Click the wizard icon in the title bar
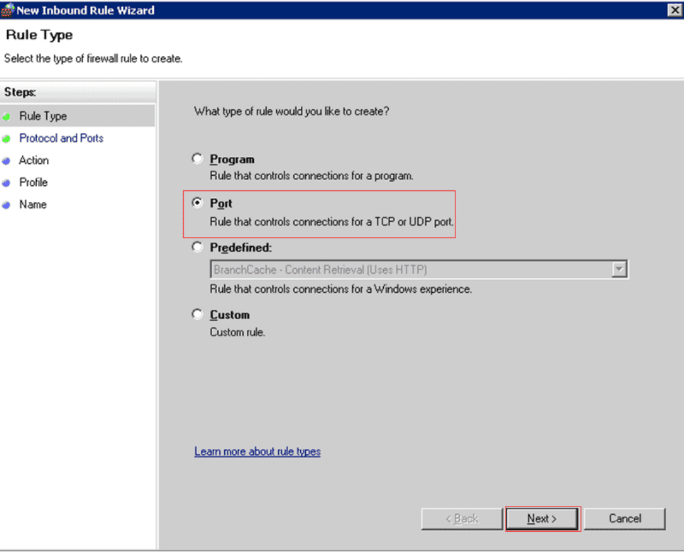Viewport: 684px width, 552px height. point(8,9)
